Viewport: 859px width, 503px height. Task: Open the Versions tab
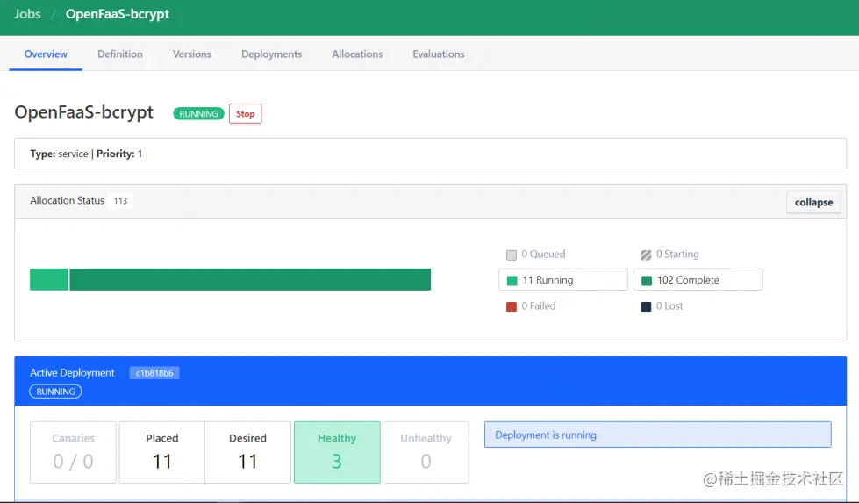coord(192,54)
